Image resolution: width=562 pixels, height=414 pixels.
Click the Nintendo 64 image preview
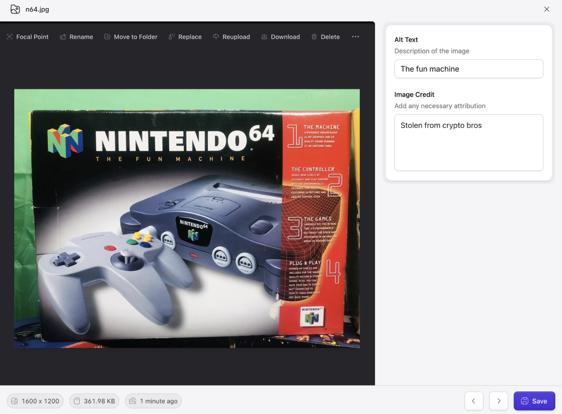(x=187, y=218)
